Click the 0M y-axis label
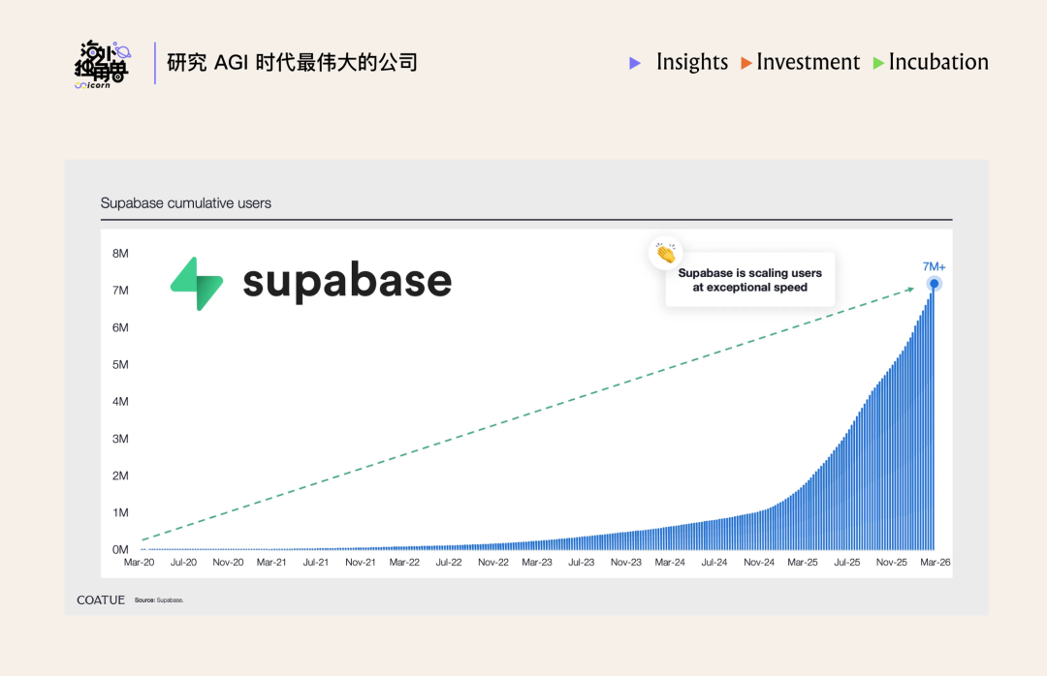This screenshot has height=676, width=1047. (120, 550)
